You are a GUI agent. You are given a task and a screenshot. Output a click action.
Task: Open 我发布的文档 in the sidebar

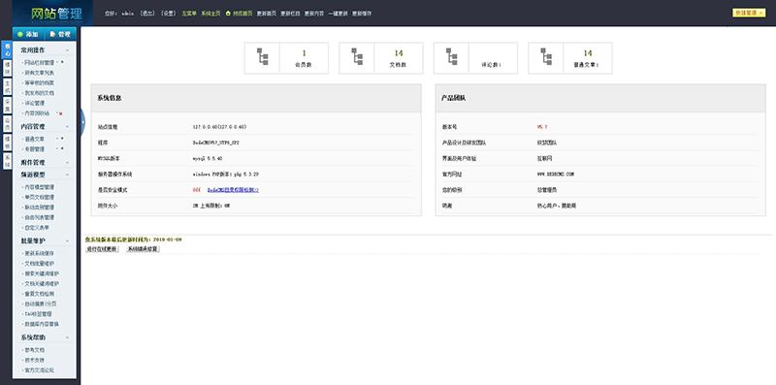click(x=40, y=93)
